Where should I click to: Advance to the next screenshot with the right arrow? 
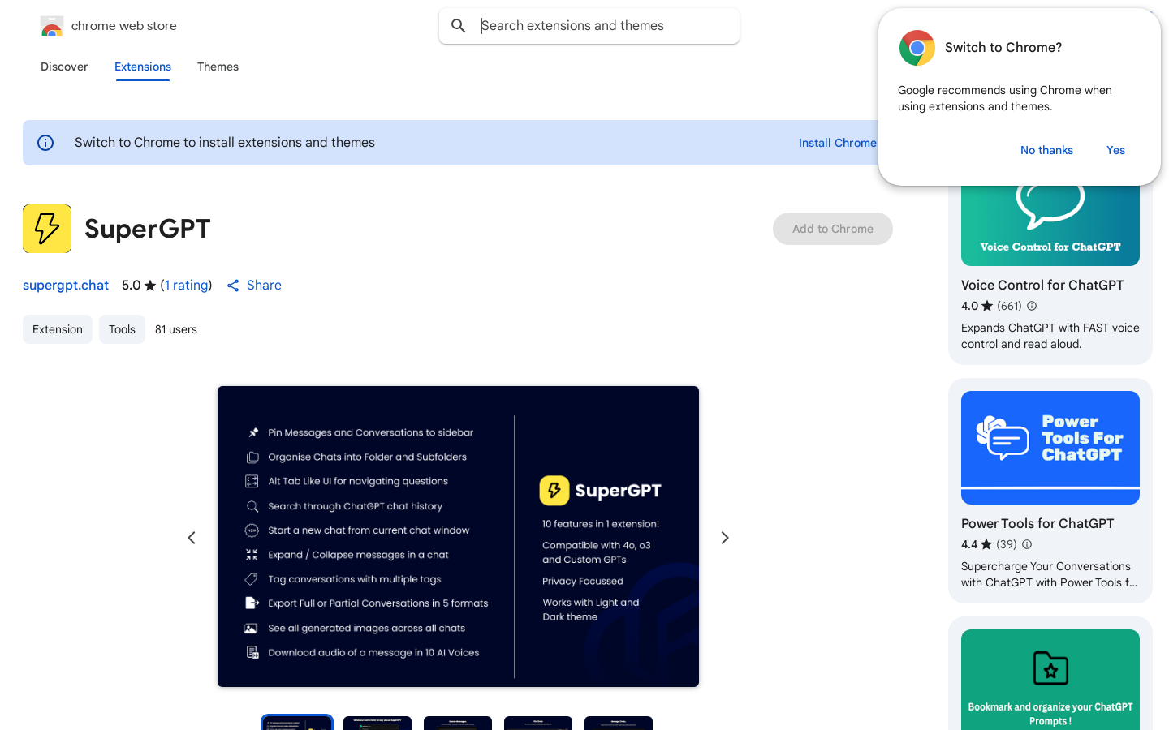pyautogui.click(x=725, y=538)
